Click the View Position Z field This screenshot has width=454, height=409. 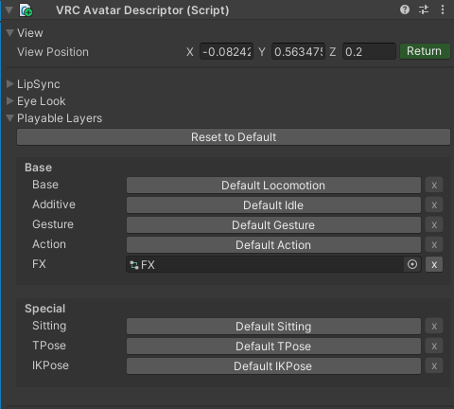click(369, 51)
